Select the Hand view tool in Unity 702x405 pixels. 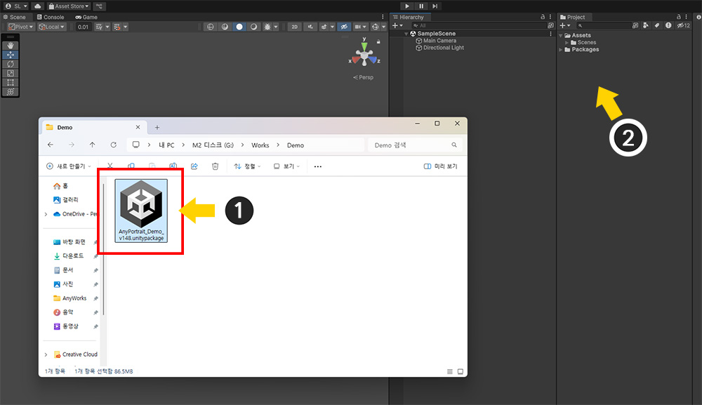(11, 46)
